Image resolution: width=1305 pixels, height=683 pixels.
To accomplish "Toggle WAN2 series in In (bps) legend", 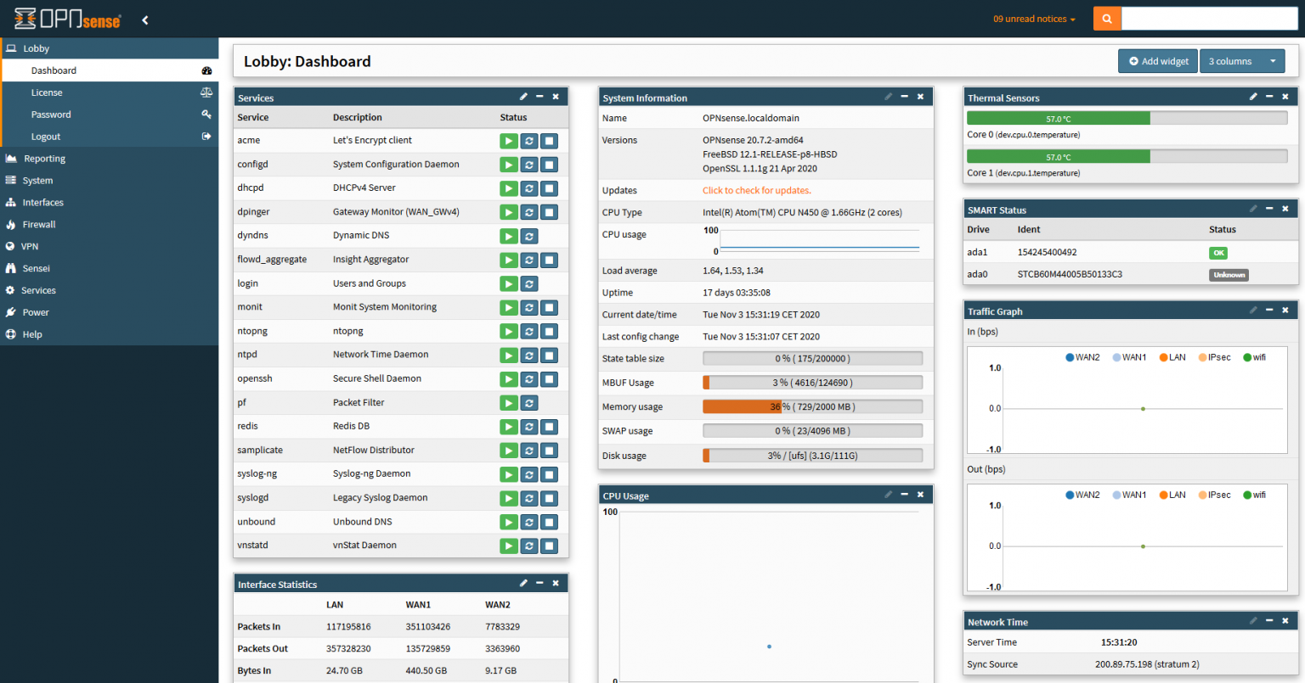I will point(1082,357).
